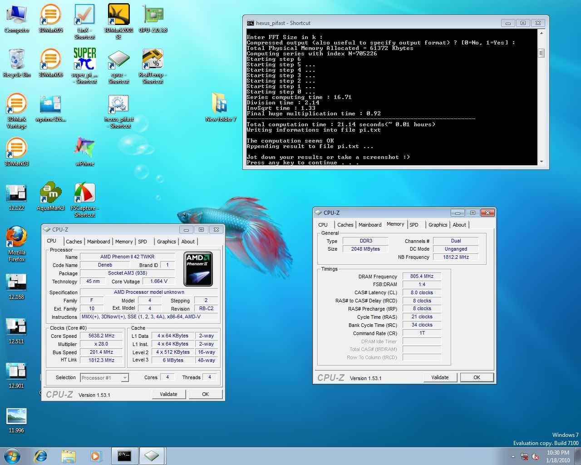Open the About tab in left CPU-Z
Image resolution: width=581 pixels, height=465 pixels.
click(188, 242)
